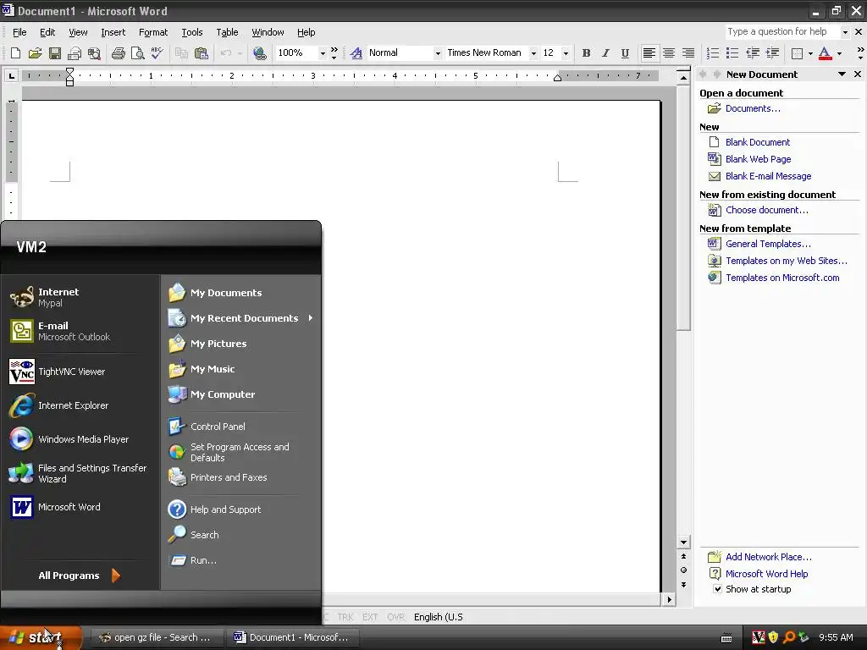The height and width of the screenshot is (650, 867).
Task: Click the Paste clipboard icon
Action: (x=202, y=53)
